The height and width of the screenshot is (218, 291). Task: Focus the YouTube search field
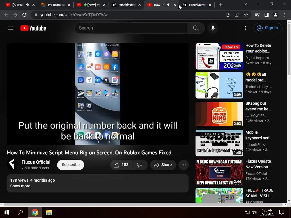131,28
